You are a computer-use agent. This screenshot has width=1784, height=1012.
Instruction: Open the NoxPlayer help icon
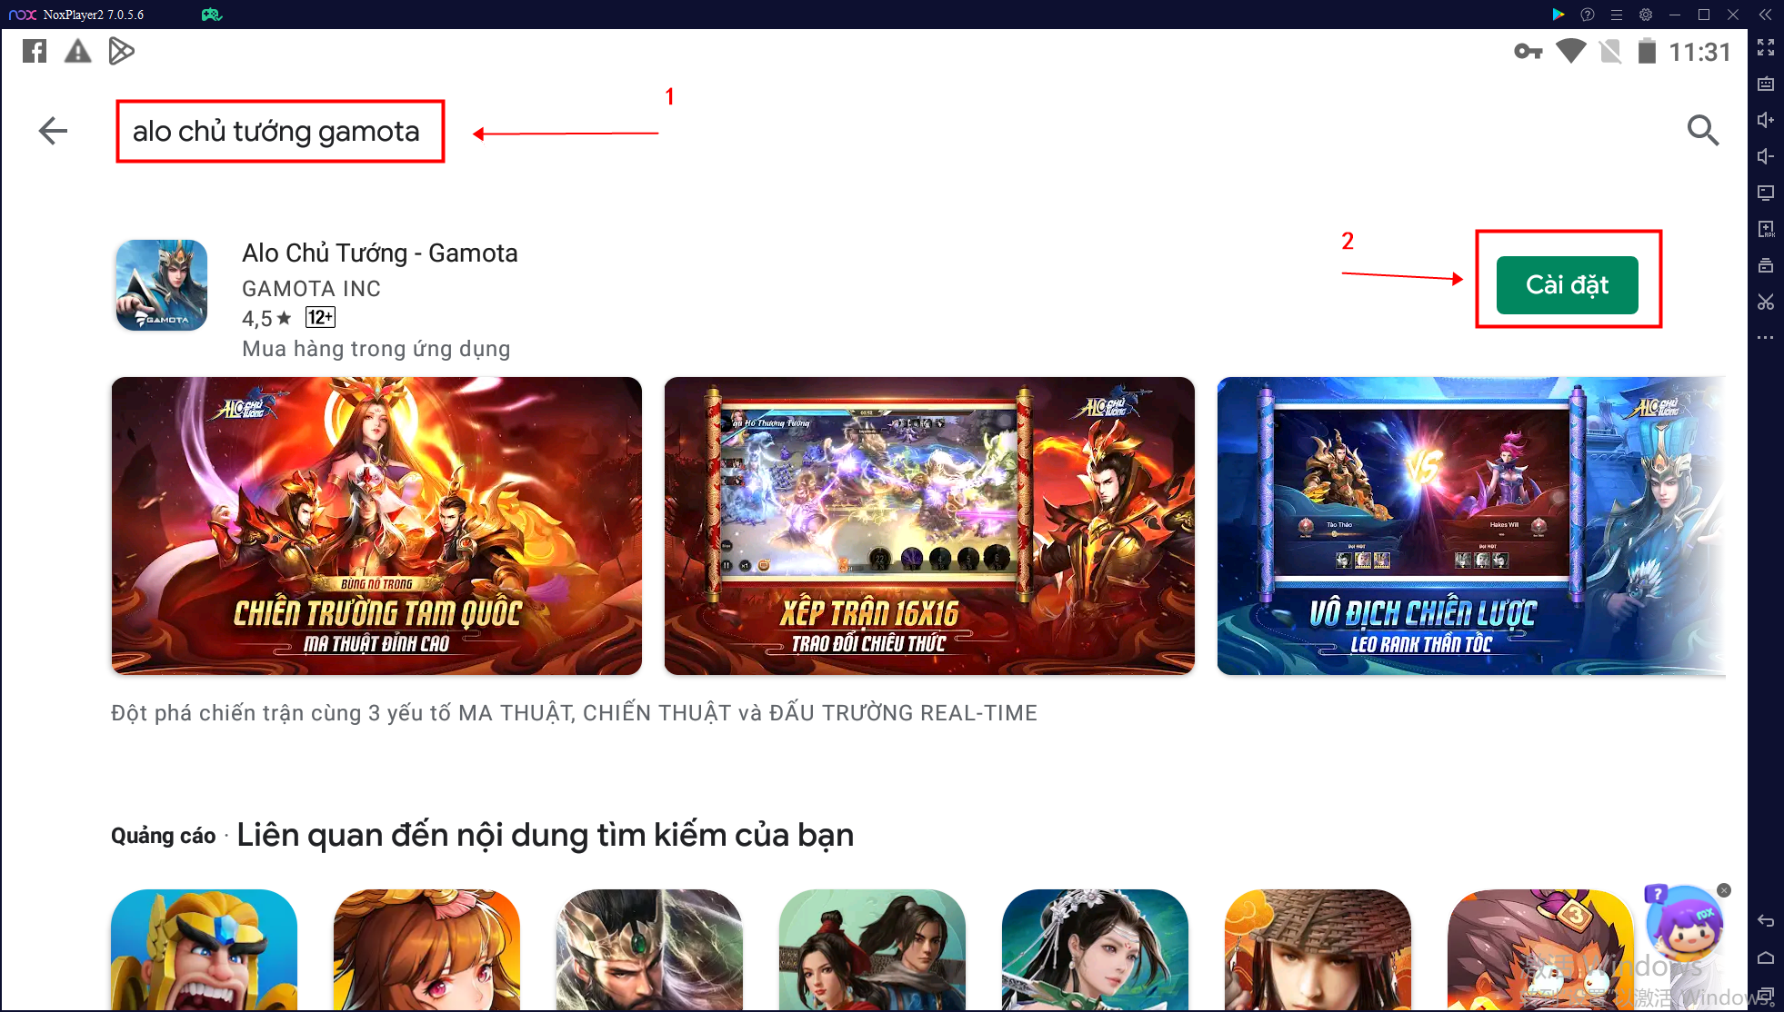(1587, 15)
